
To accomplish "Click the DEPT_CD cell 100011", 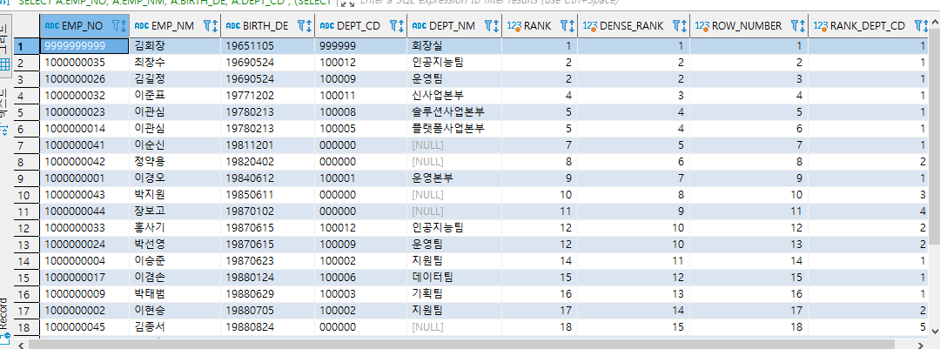I will (x=360, y=96).
